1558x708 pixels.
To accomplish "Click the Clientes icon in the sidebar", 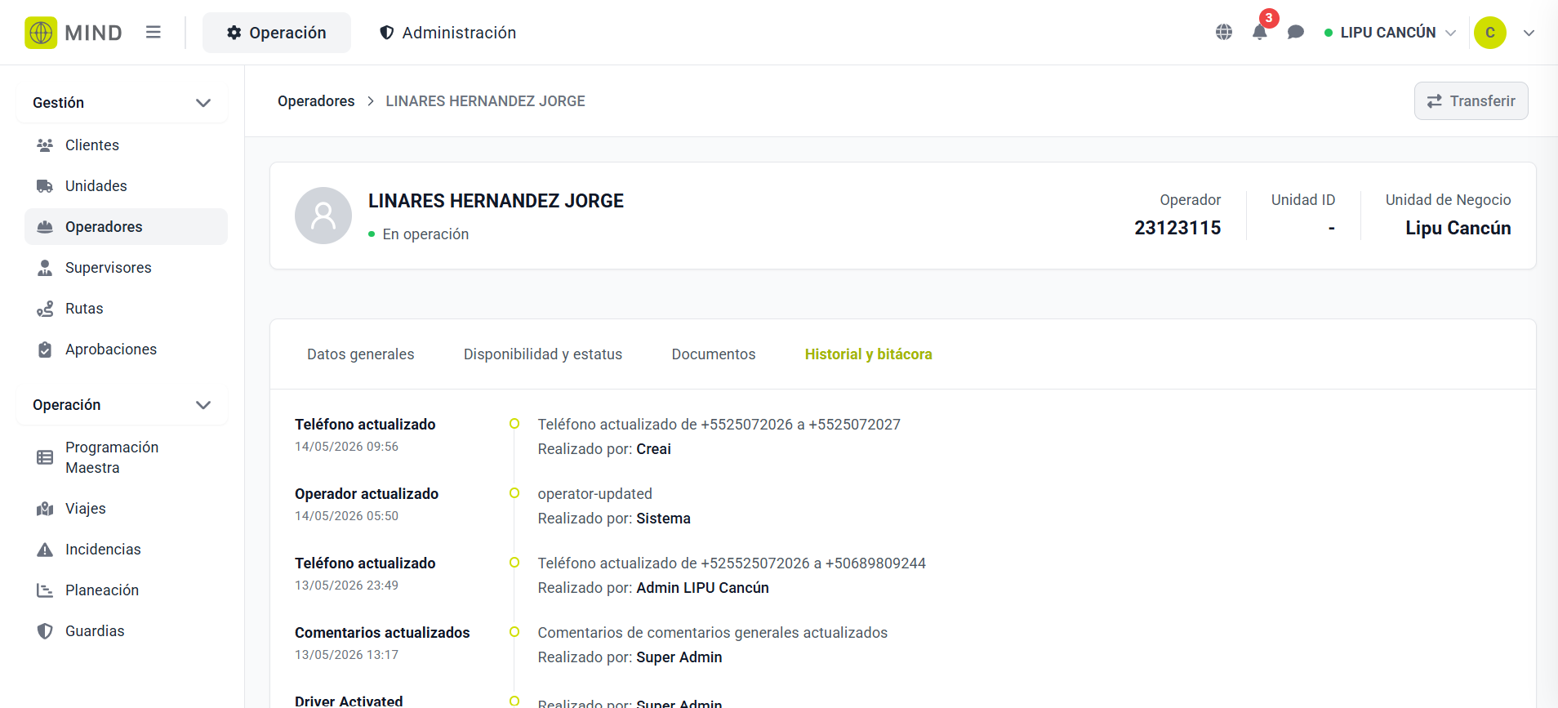I will tap(45, 145).
